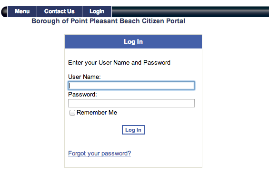The width and height of the screenshot is (269, 183).
Task: Click the text cursor inside User Name box
Action: pyautogui.click(x=70, y=86)
